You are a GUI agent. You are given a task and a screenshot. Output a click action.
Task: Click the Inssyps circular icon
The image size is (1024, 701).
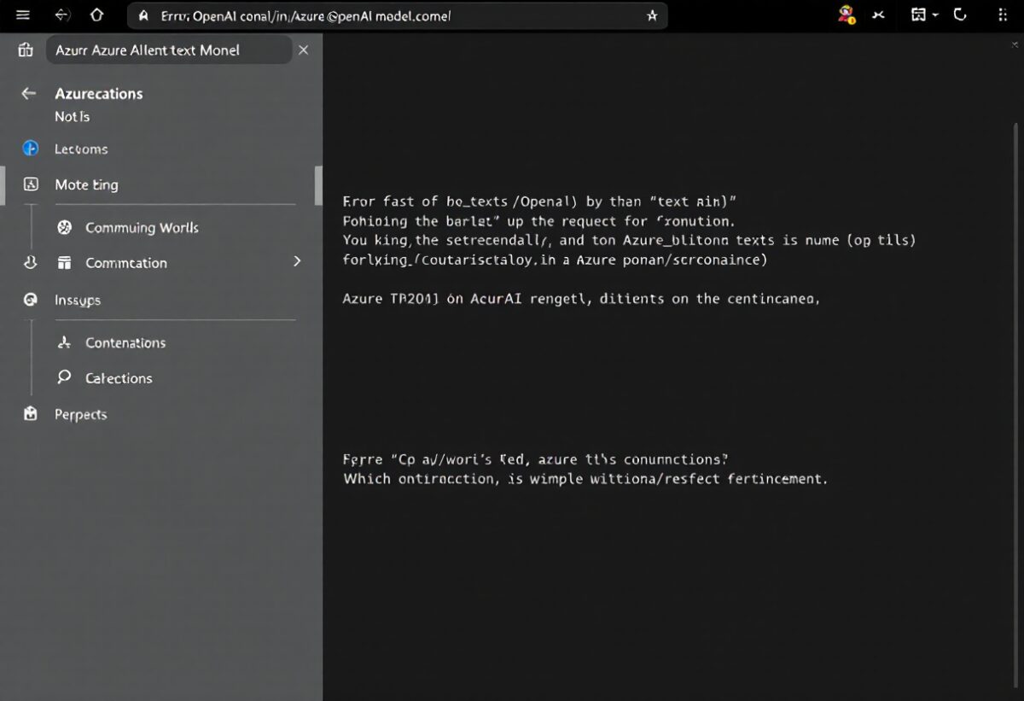(x=31, y=300)
